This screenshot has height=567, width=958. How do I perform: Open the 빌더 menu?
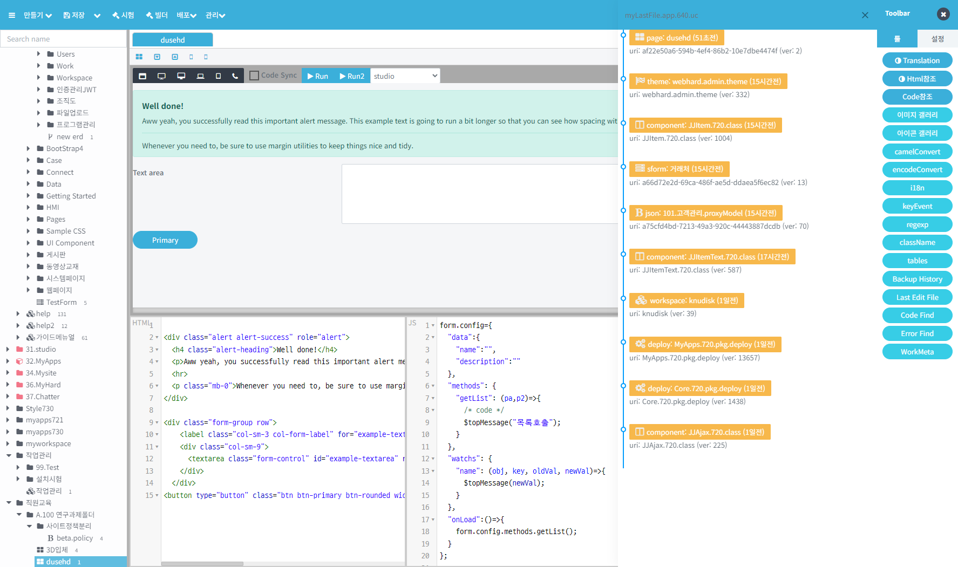pos(157,15)
